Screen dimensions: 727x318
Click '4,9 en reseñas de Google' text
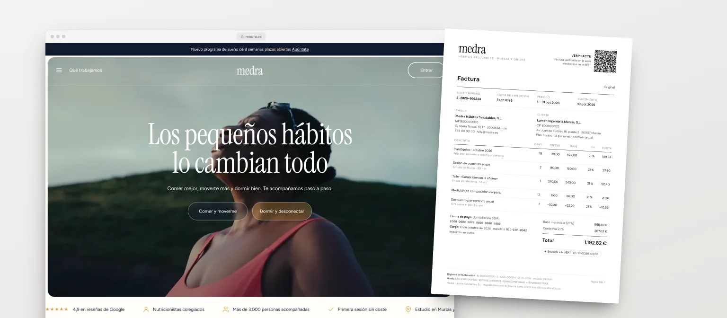98,309
